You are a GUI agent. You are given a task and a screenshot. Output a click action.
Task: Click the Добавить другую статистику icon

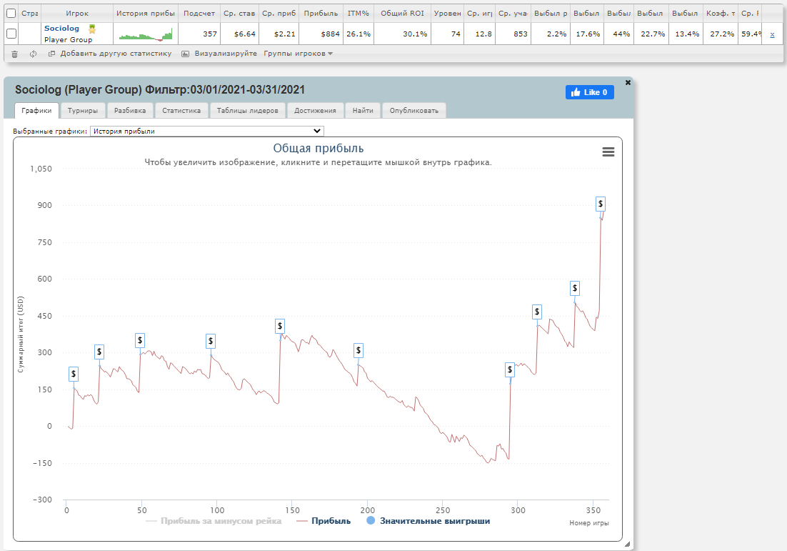pyautogui.click(x=51, y=54)
